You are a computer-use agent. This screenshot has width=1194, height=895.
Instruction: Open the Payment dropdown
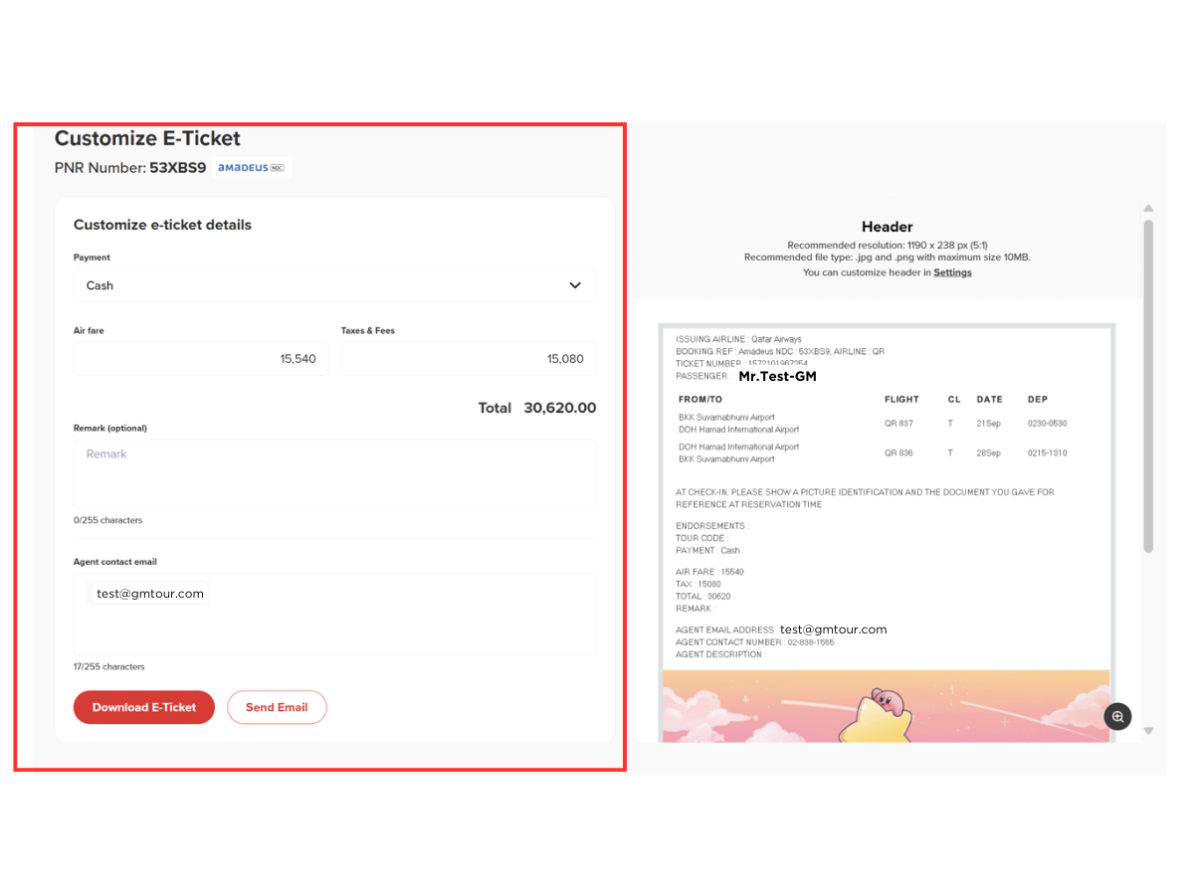click(x=334, y=285)
